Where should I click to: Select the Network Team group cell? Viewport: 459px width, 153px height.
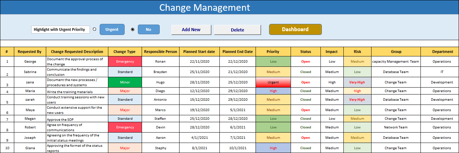396,127
